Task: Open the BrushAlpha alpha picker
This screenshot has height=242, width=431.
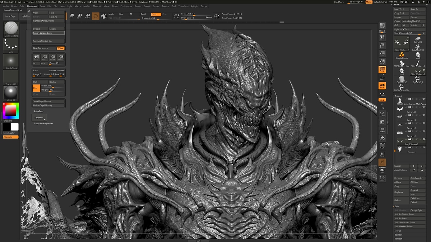Action: [11, 61]
